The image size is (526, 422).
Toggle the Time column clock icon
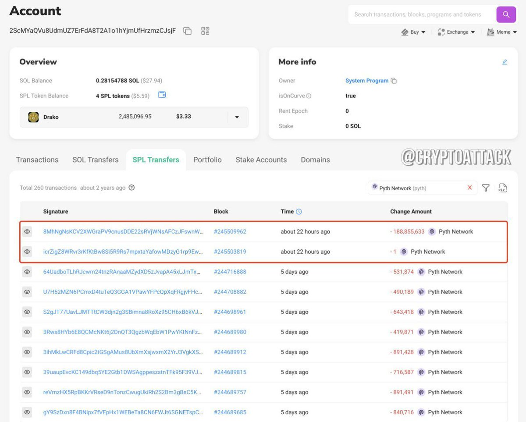click(299, 212)
